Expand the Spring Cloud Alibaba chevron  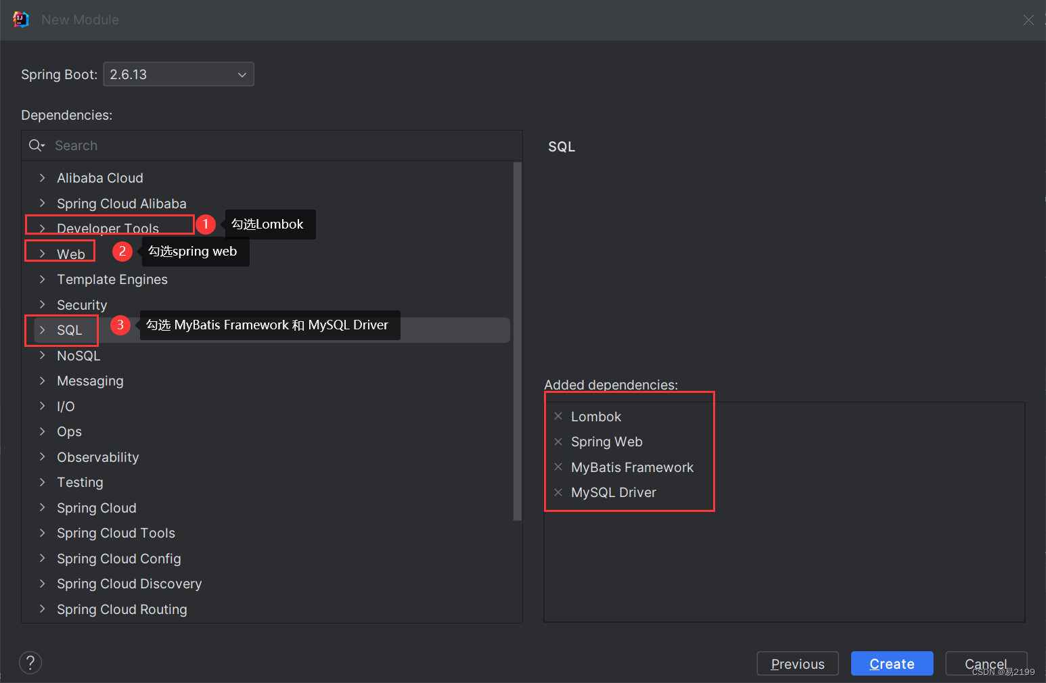click(x=42, y=203)
